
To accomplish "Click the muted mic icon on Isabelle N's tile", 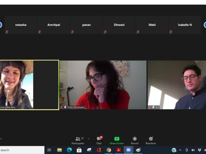I will click(x=171, y=32).
